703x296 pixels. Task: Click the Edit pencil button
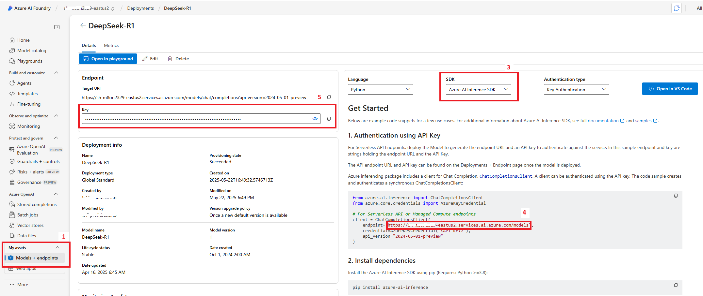150,59
